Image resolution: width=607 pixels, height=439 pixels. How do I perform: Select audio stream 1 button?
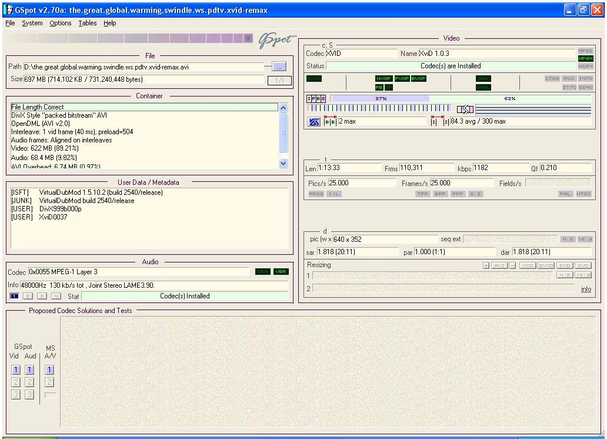[x=14, y=297]
